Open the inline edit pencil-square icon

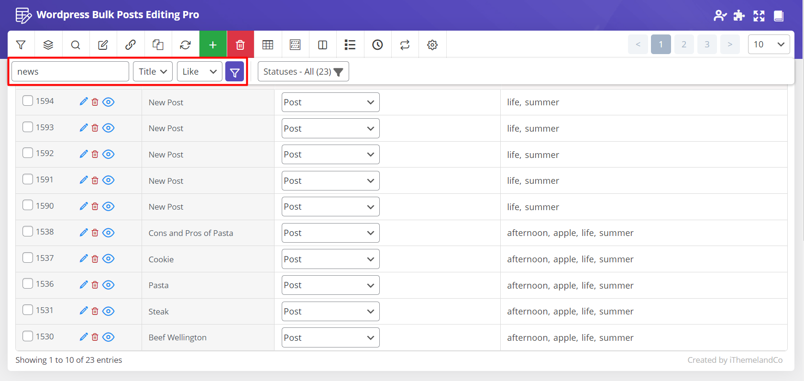(x=103, y=45)
